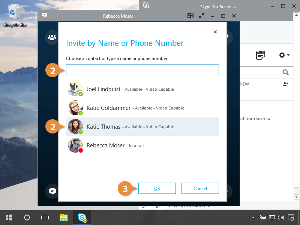Toggle full screen view in call window
This screenshot has height=225, width=300.
click(x=201, y=16)
